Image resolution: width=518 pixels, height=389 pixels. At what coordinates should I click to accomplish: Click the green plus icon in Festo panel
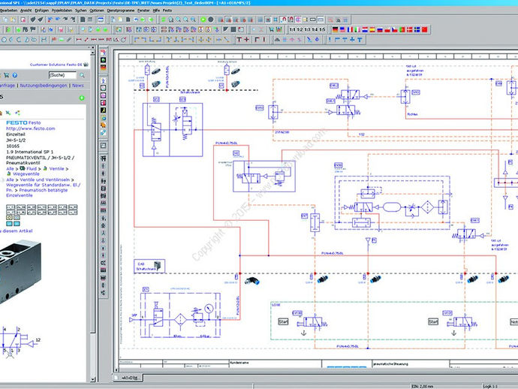[82, 98]
